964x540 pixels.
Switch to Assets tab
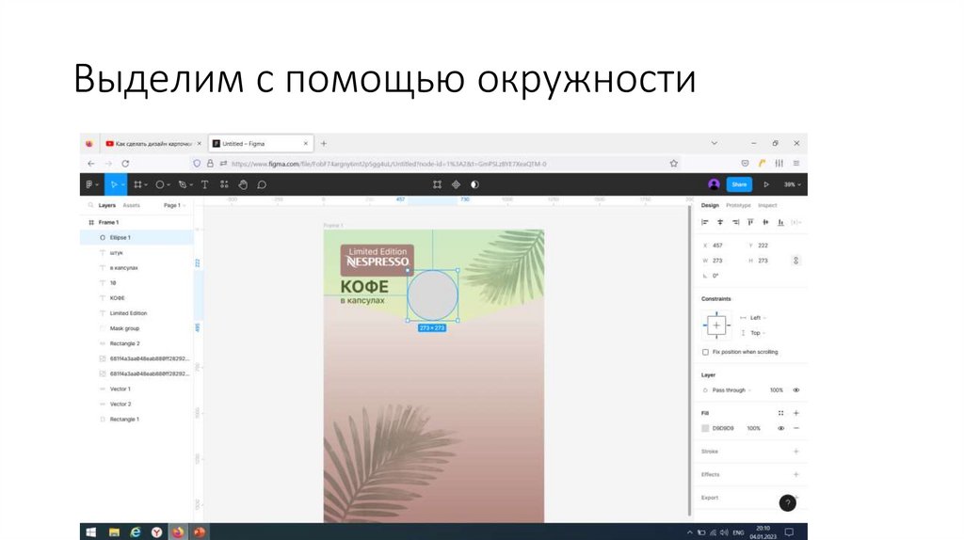[x=131, y=205]
